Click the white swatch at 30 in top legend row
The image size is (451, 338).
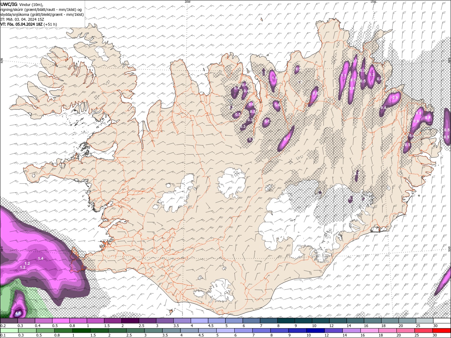click(x=442, y=321)
